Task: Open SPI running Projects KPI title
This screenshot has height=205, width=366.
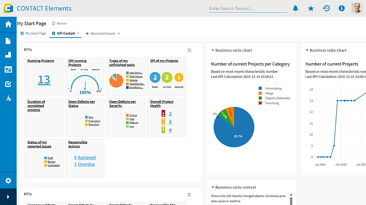Action: pyautogui.click(x=77, y=63)
